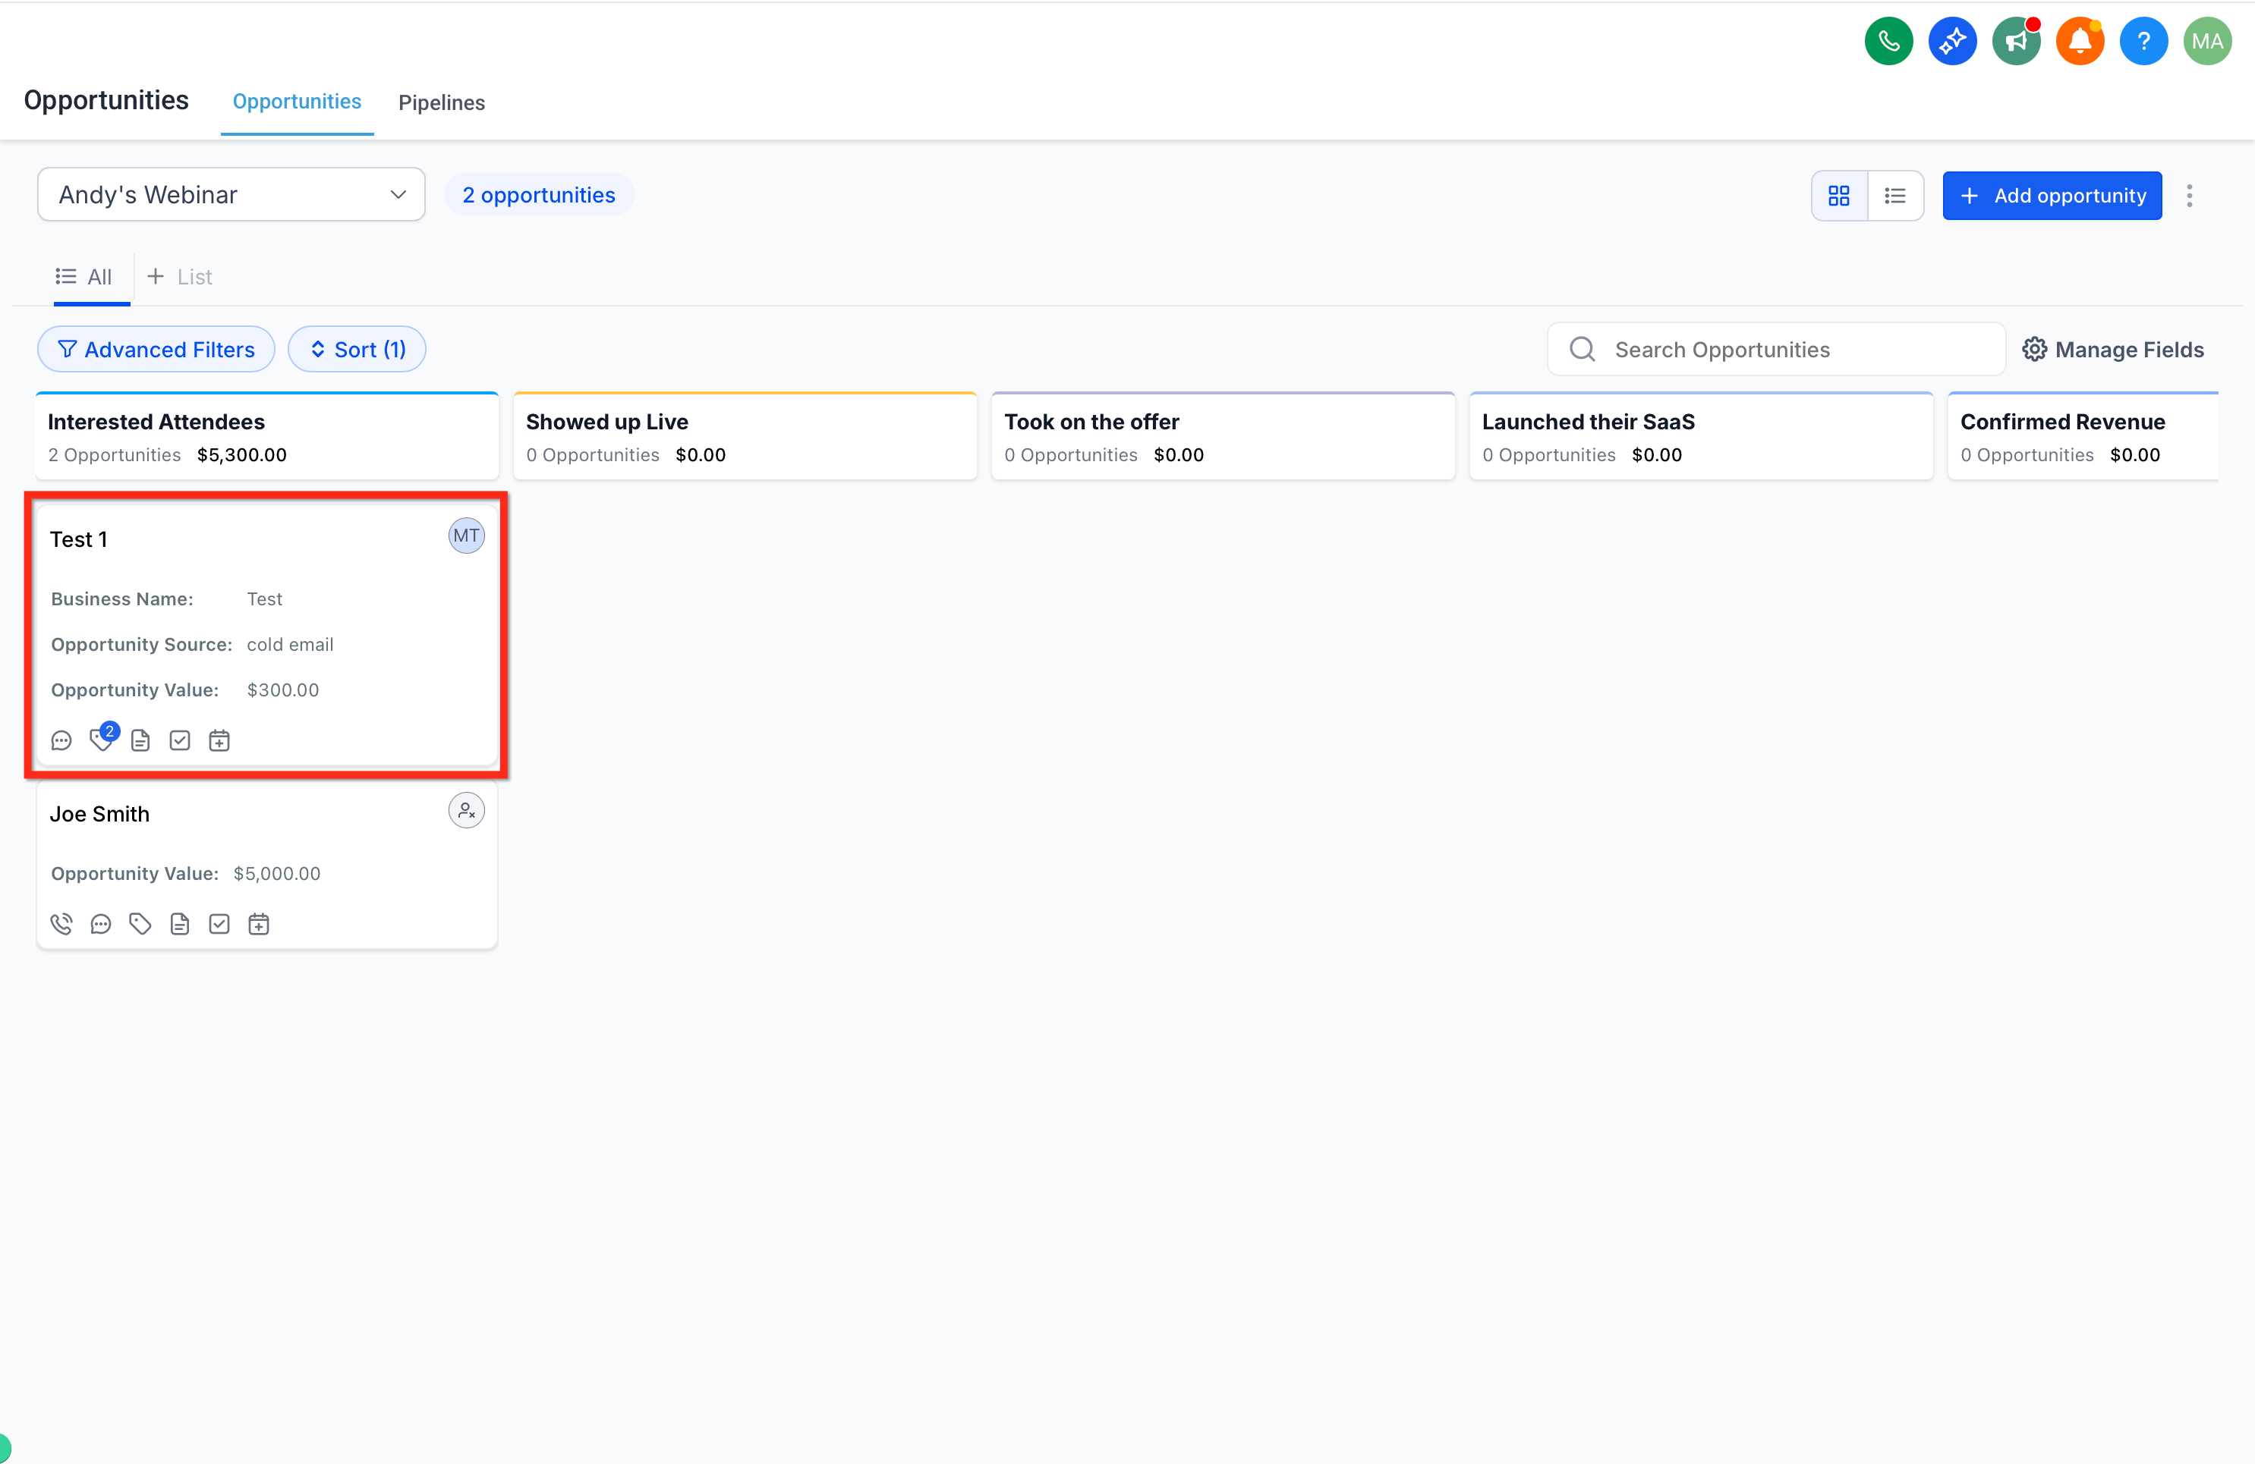
Task: Switch to the Pipelines tab
Action: [442, 102]
